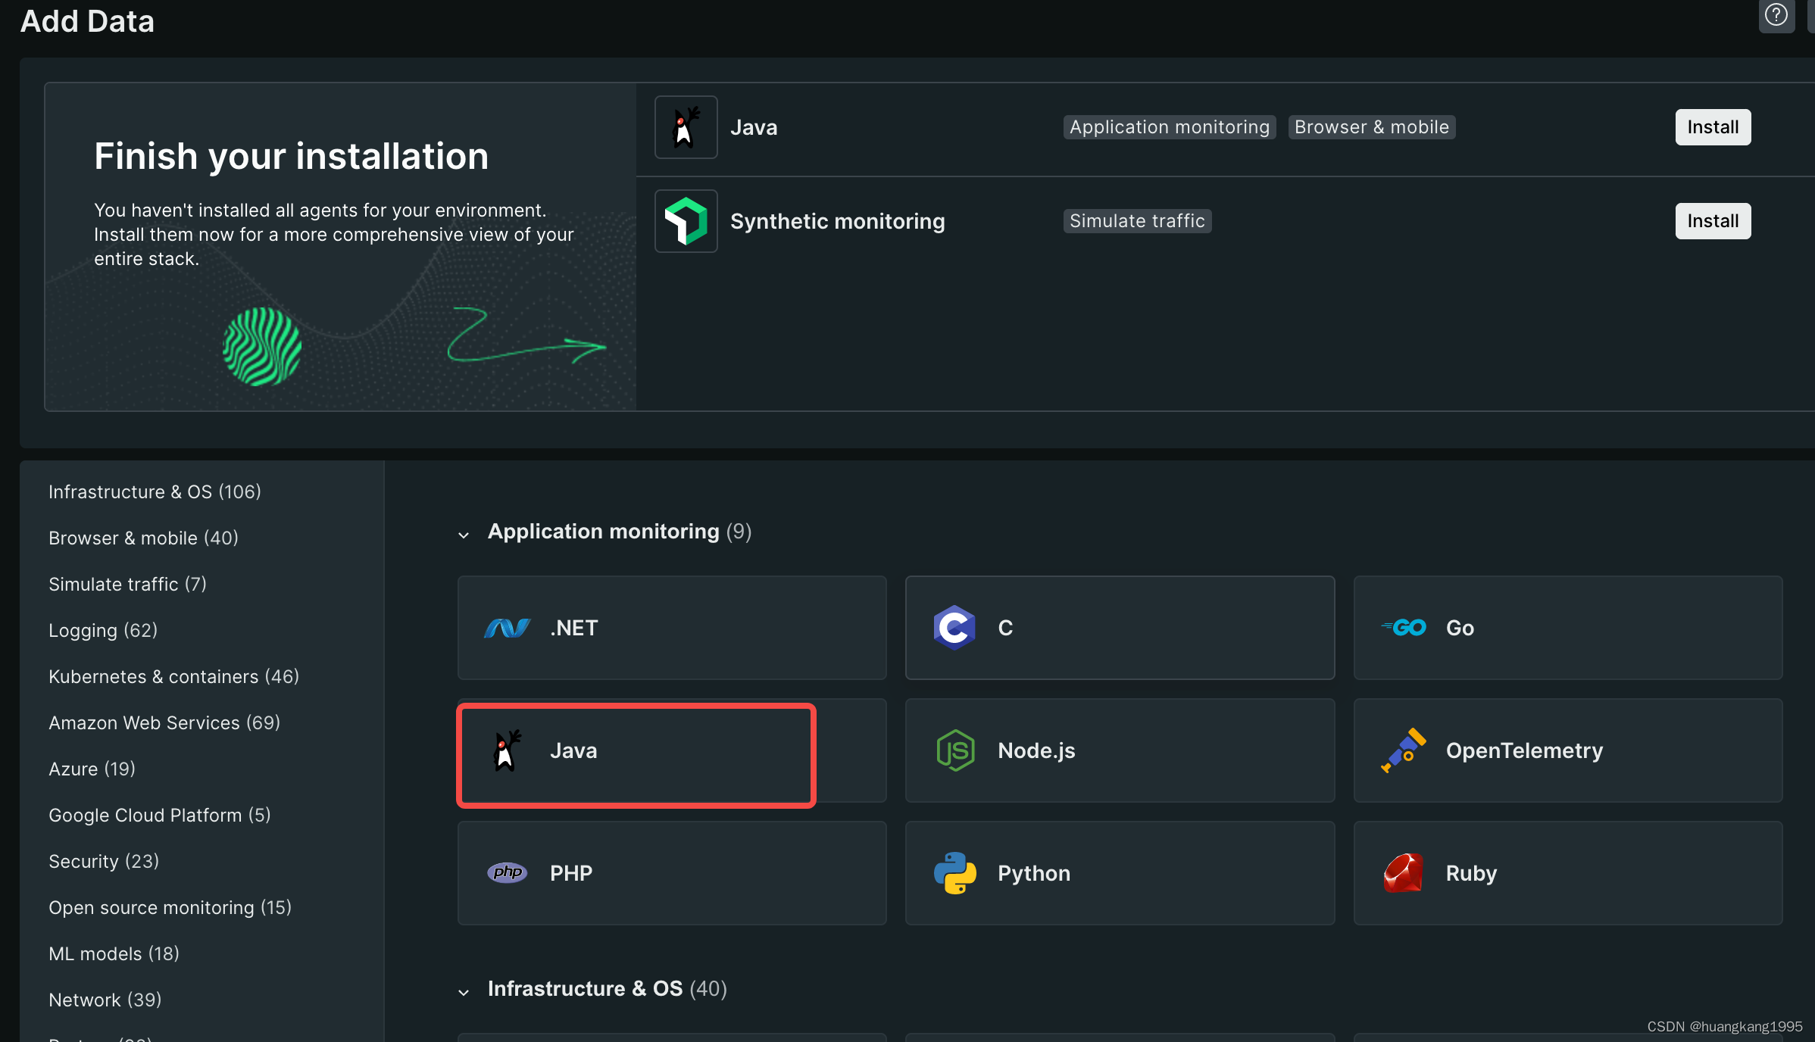Screen dimensions: 1815x1042
Task: Click the Node.js icon
Action: tap(956, 749)
